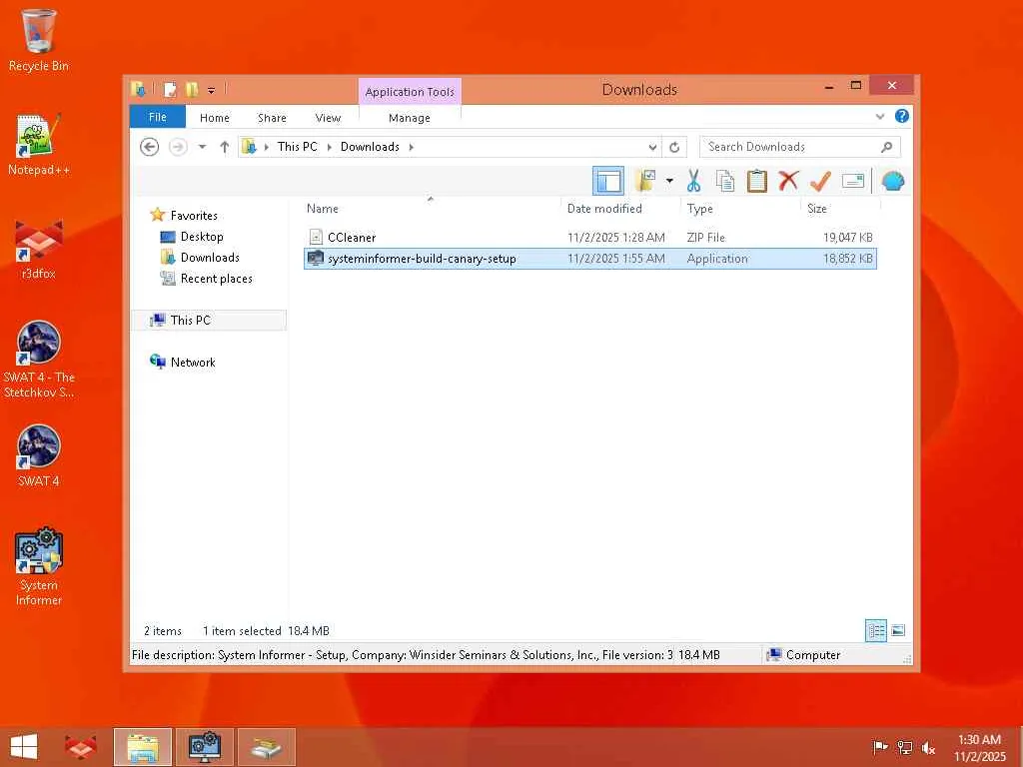Click the Notepad++ desktop shortcut
The width and height of the screenshot is (1023, 767).
[39, 145]
